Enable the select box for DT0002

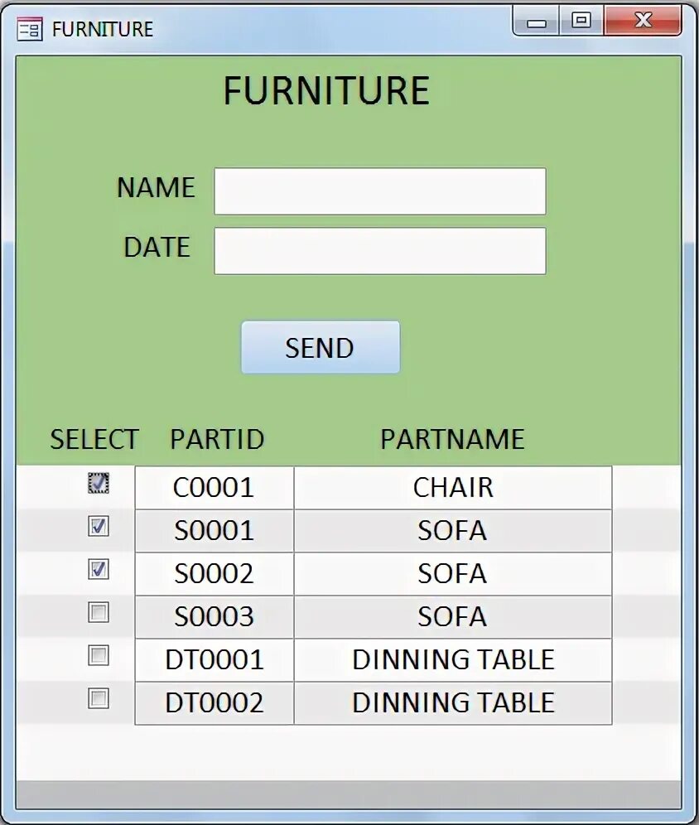click(x=99, y=699)
